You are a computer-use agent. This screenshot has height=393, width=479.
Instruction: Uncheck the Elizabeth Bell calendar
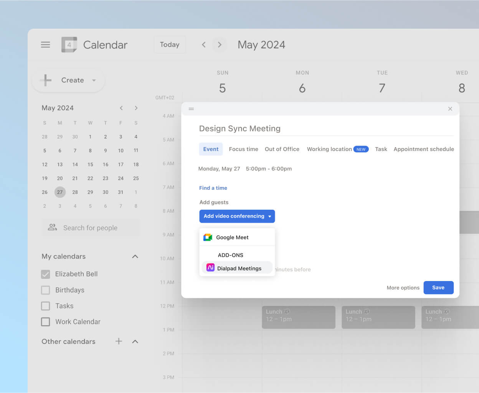coord(45,274)
